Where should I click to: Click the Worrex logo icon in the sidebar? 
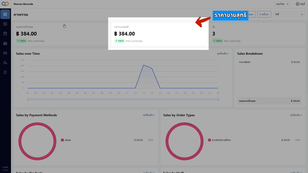(5, 4)
